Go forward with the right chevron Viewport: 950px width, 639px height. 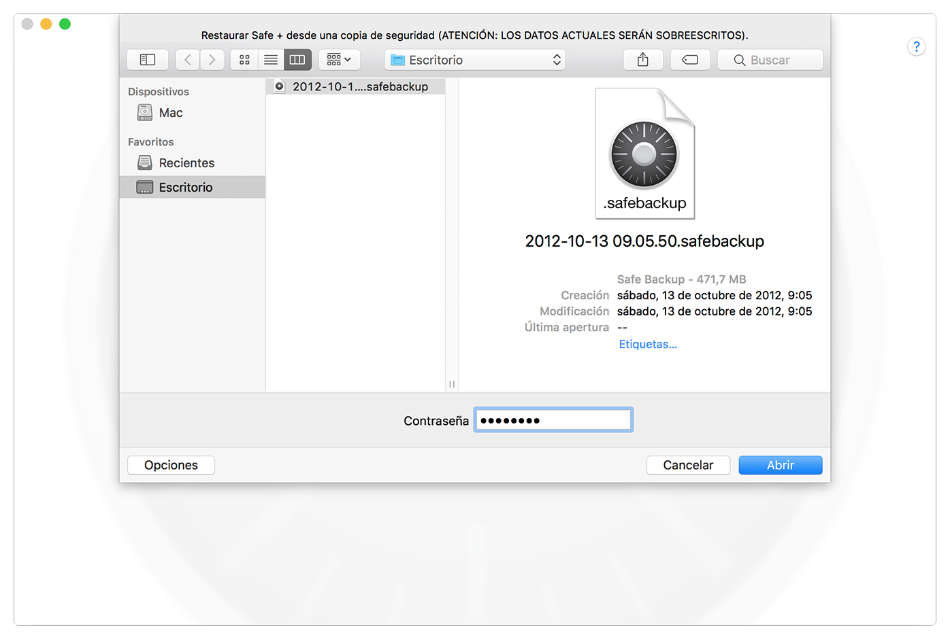212,60
